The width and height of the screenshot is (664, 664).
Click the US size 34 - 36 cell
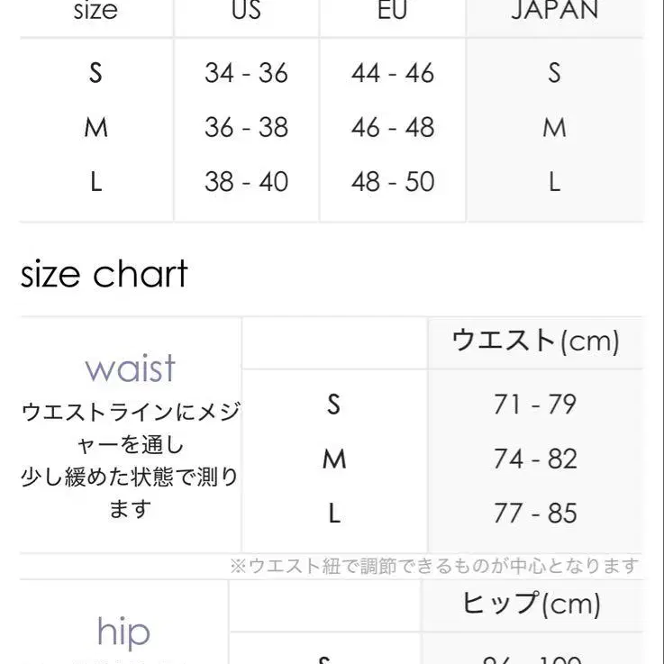click(246, 73)
